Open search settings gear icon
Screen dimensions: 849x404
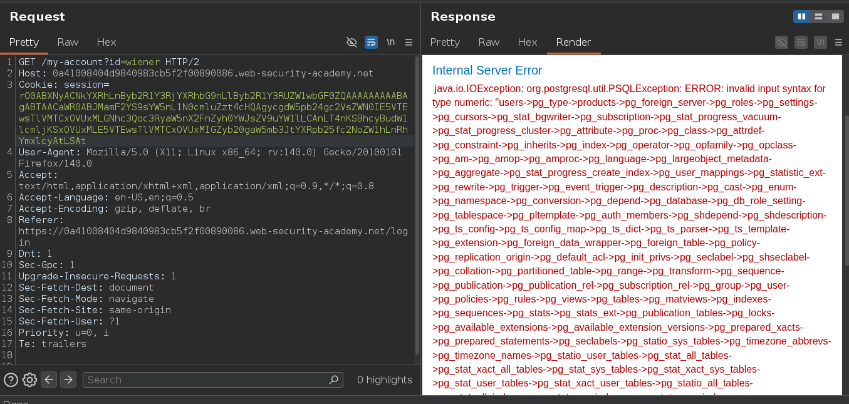tap(29, 380)
